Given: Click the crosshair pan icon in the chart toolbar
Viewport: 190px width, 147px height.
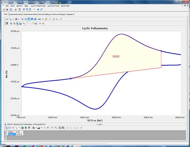Looking at the screenshot, I should click(x=43, y=19).
